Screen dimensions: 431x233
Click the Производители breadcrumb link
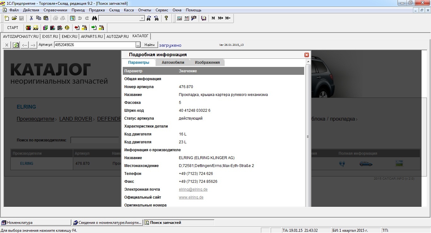(36, 119)
